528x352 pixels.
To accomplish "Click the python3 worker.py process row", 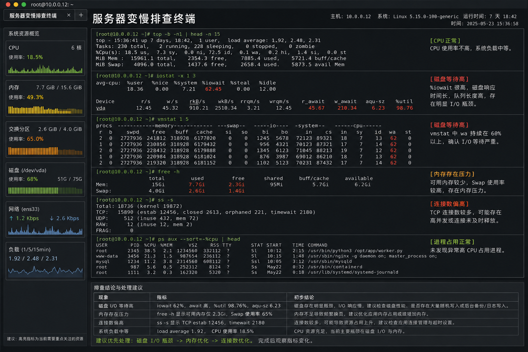I will pos(249,251).
